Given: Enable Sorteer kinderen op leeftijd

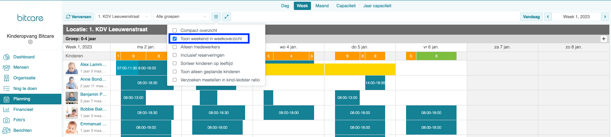Looking at the screenshot, I should point(175,64).
